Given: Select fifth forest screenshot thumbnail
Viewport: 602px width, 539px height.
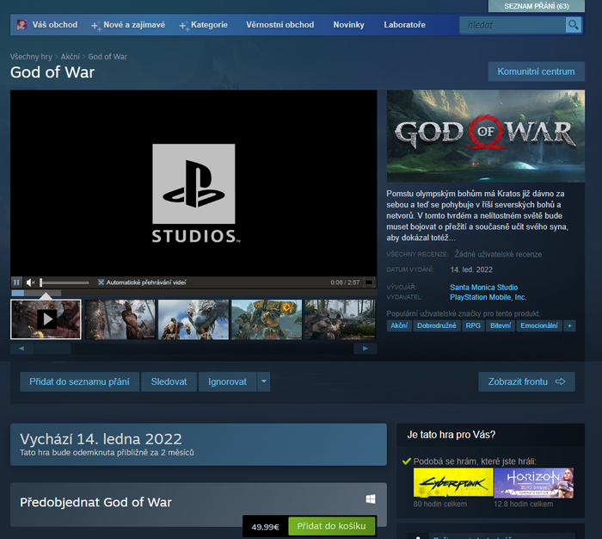Looking at the screenshot, I should coord(340,319).
